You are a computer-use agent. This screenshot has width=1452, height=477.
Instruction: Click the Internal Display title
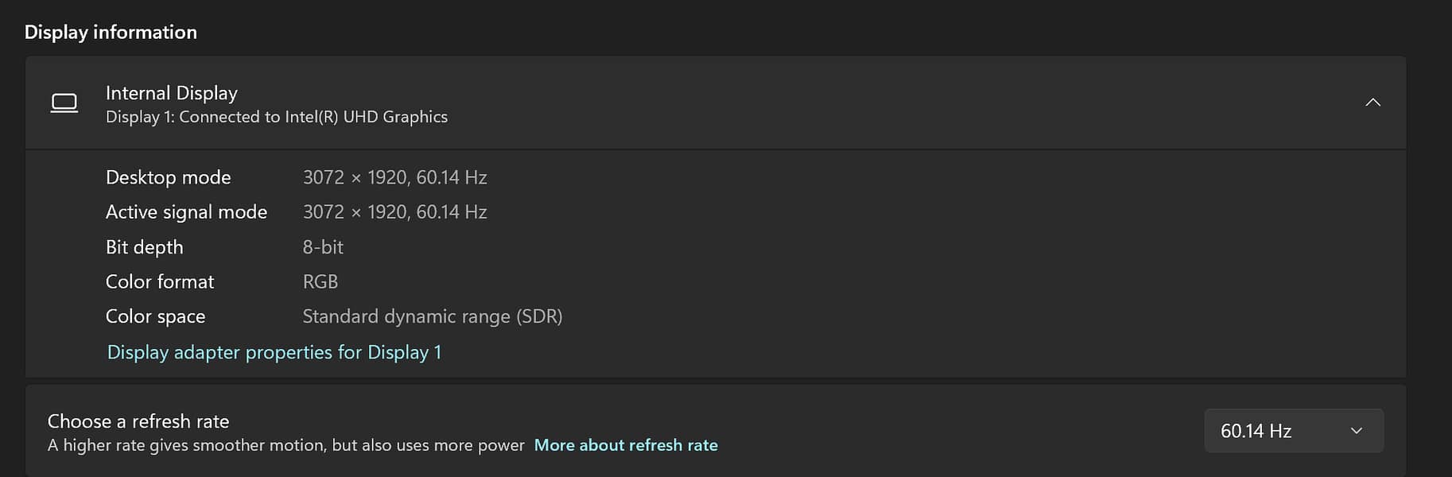172,93
